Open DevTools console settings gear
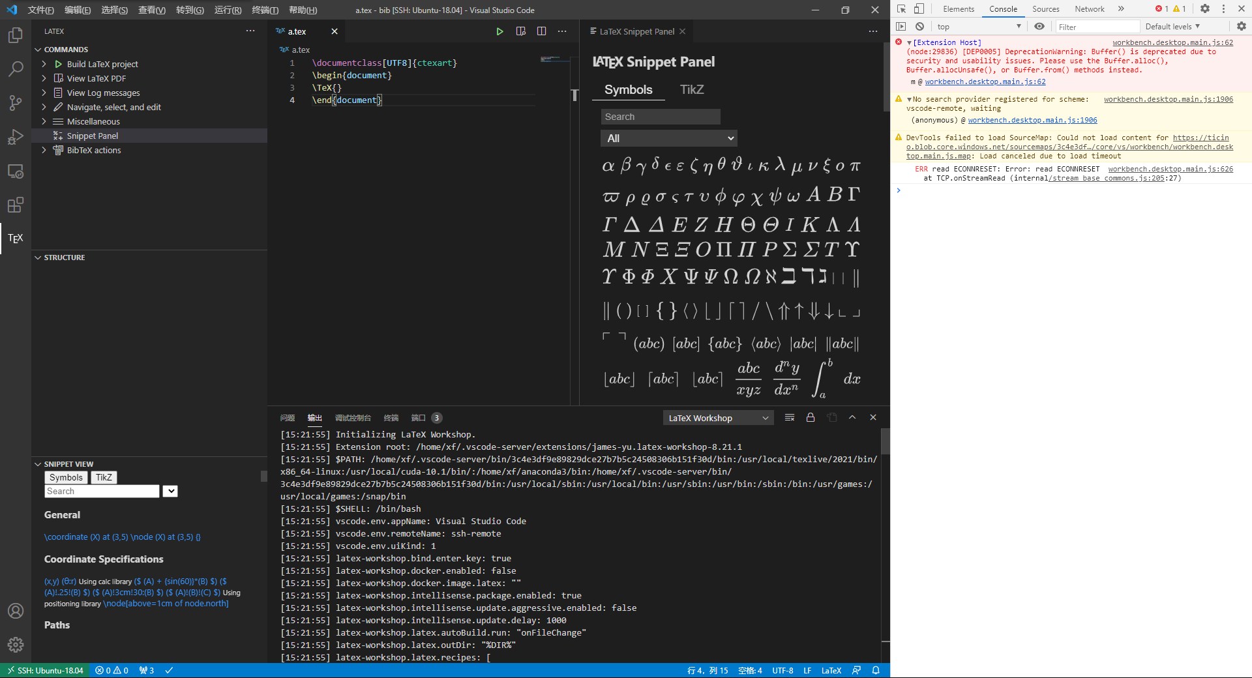Viewport: 1252px width, 678px height. (x=1241, y=27)
